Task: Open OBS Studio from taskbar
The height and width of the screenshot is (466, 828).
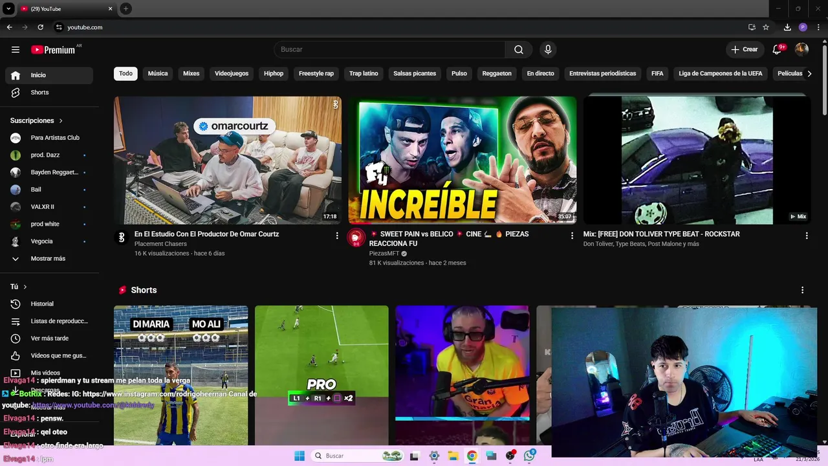Action: point(510,456)
